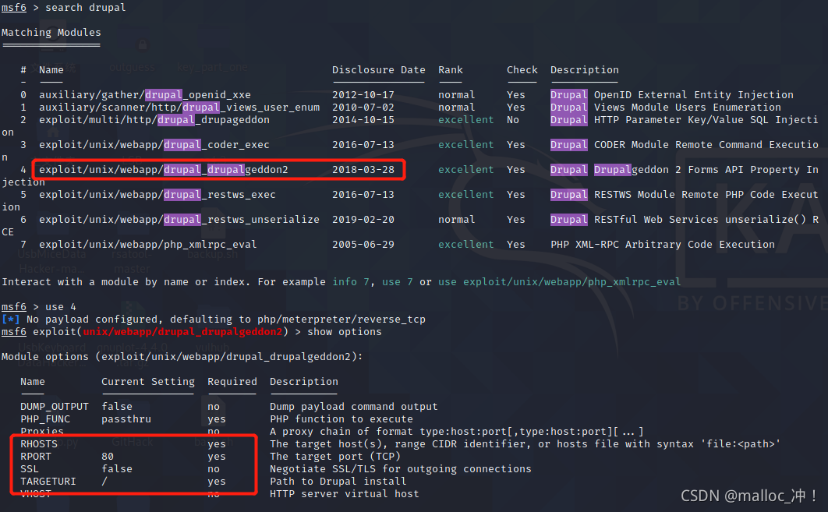The image size is (828, 512).
Task: Click 'Current Setting' column header
Action: coord(148,382)
